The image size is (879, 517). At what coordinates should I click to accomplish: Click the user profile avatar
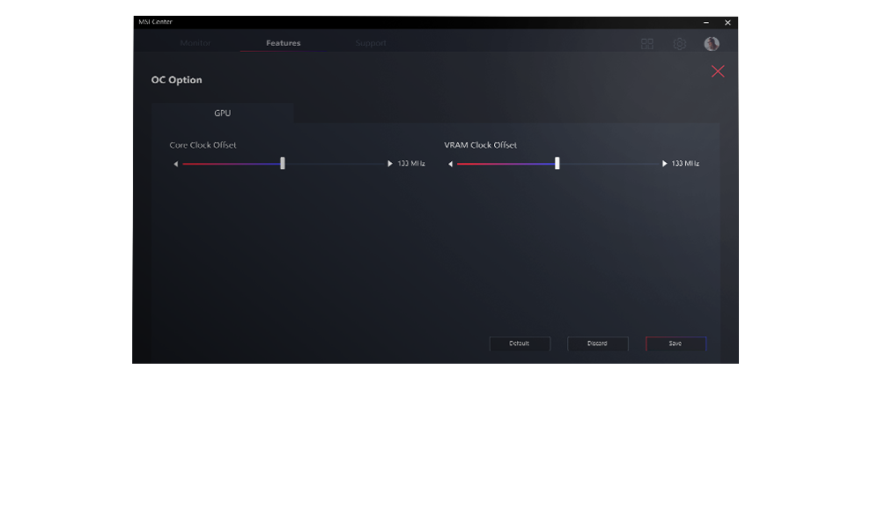712,44
